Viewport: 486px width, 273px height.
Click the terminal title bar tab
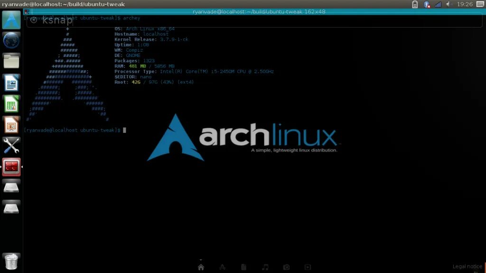[x=259, y=12]
